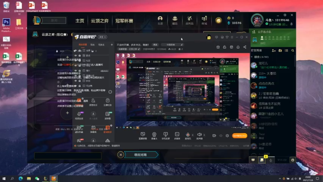Open 生涯 career icon in LoL client
323x182 pixels.
point(160,21)
